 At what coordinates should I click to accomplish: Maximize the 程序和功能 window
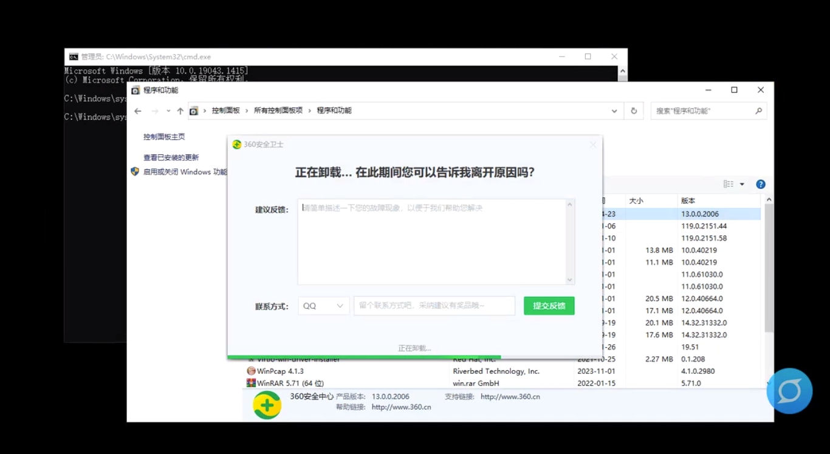pos(734,90)
